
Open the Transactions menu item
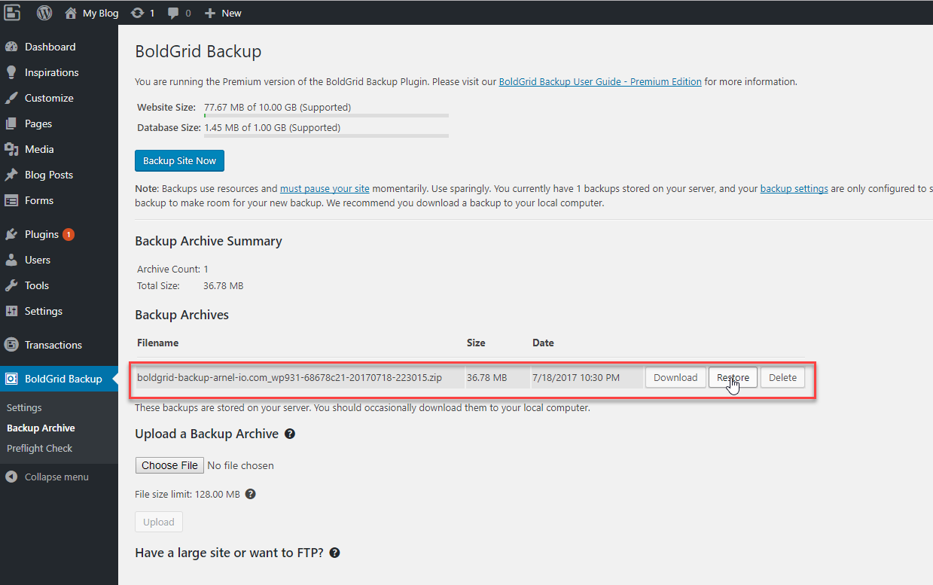click(59, 345)
